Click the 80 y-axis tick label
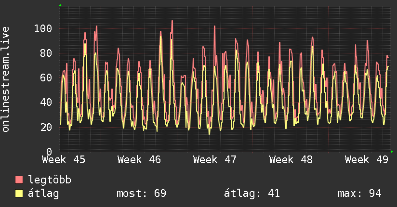 [46, 53]
